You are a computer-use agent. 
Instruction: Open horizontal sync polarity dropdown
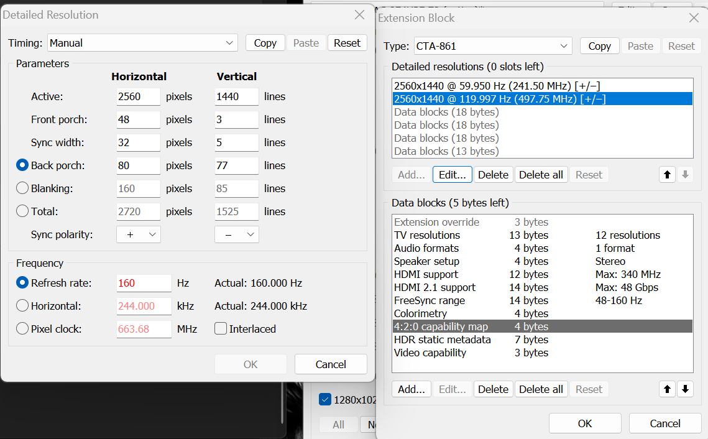139,234
